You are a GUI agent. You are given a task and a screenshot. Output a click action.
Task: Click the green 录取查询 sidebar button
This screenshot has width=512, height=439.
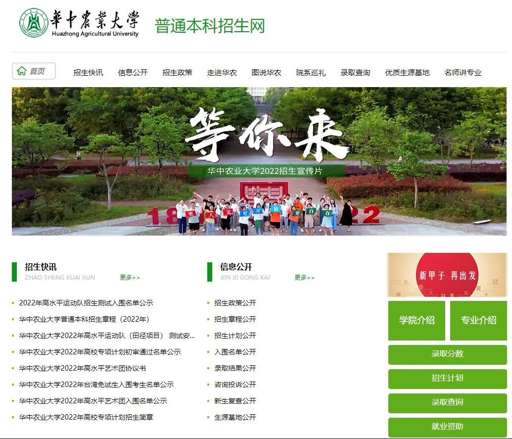447,403
